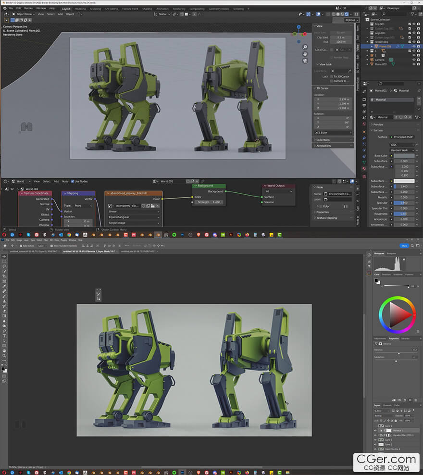Image resolution: width=423 pixels, height=475 pixels.
Task: Expand the Annotations panel in Blender sidebar
Action: pyautogui.click(x=333, y=146)
